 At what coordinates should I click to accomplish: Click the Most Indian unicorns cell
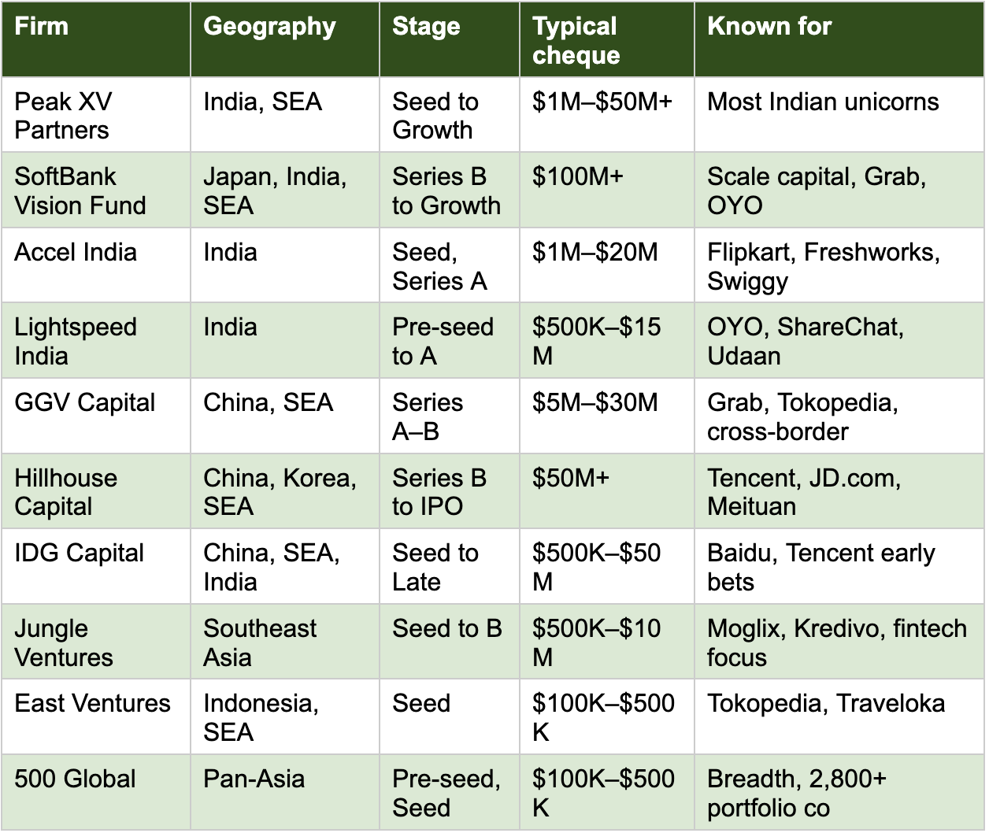click(839, 115)
